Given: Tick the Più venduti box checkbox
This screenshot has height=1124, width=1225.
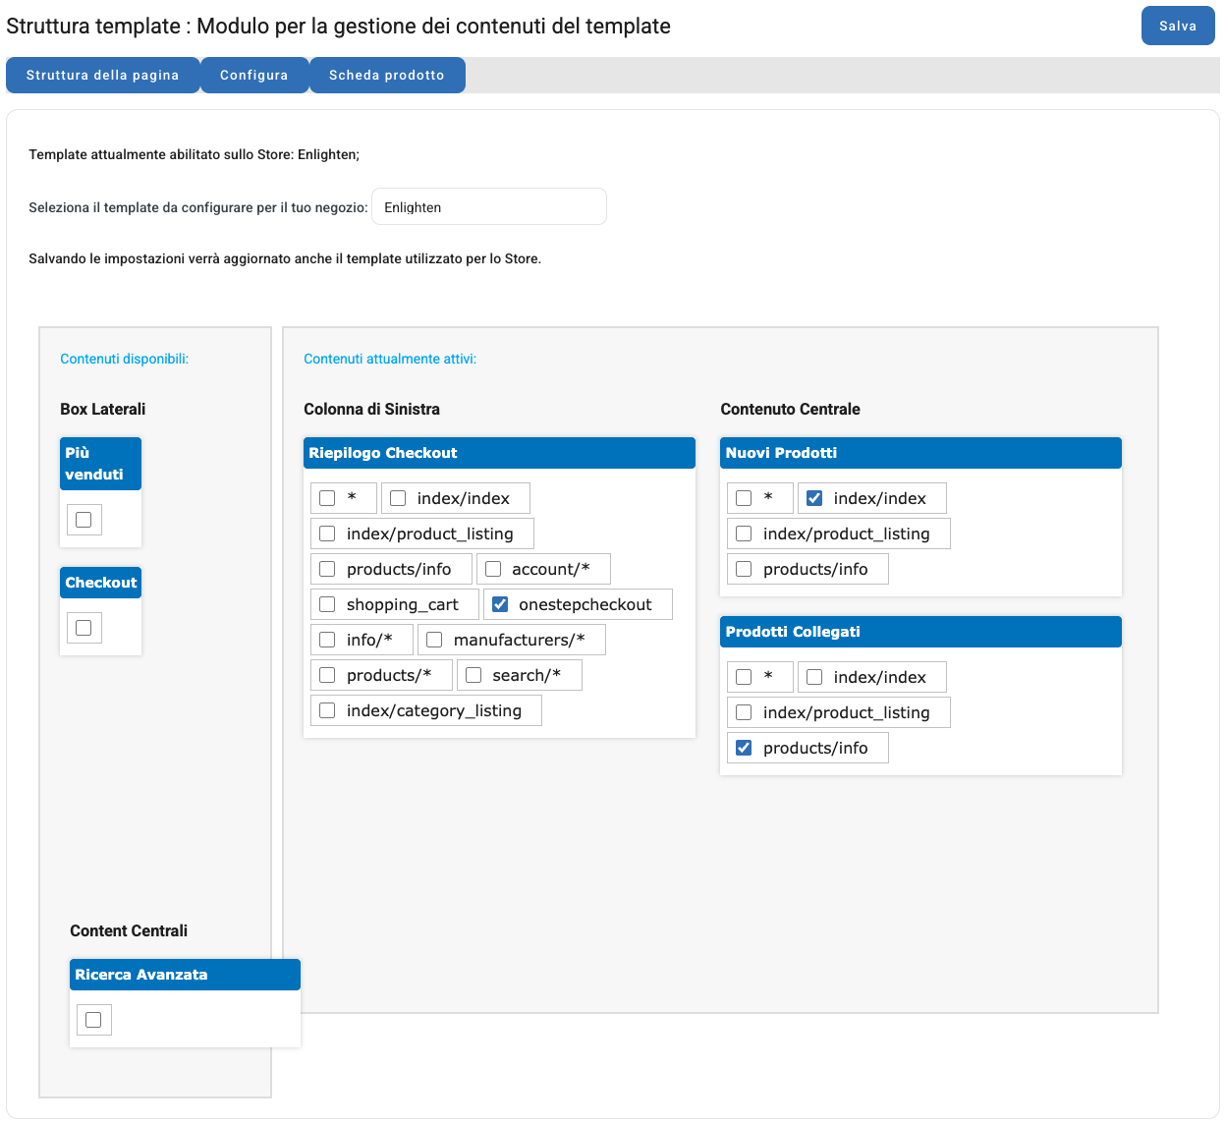Looking at the screenshot, I should point(84,520).
